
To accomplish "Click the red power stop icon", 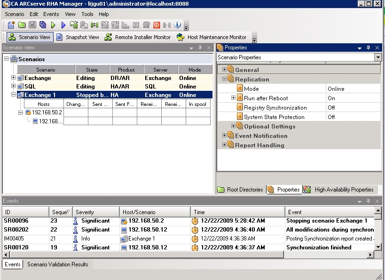I will (x=157, y=25).
